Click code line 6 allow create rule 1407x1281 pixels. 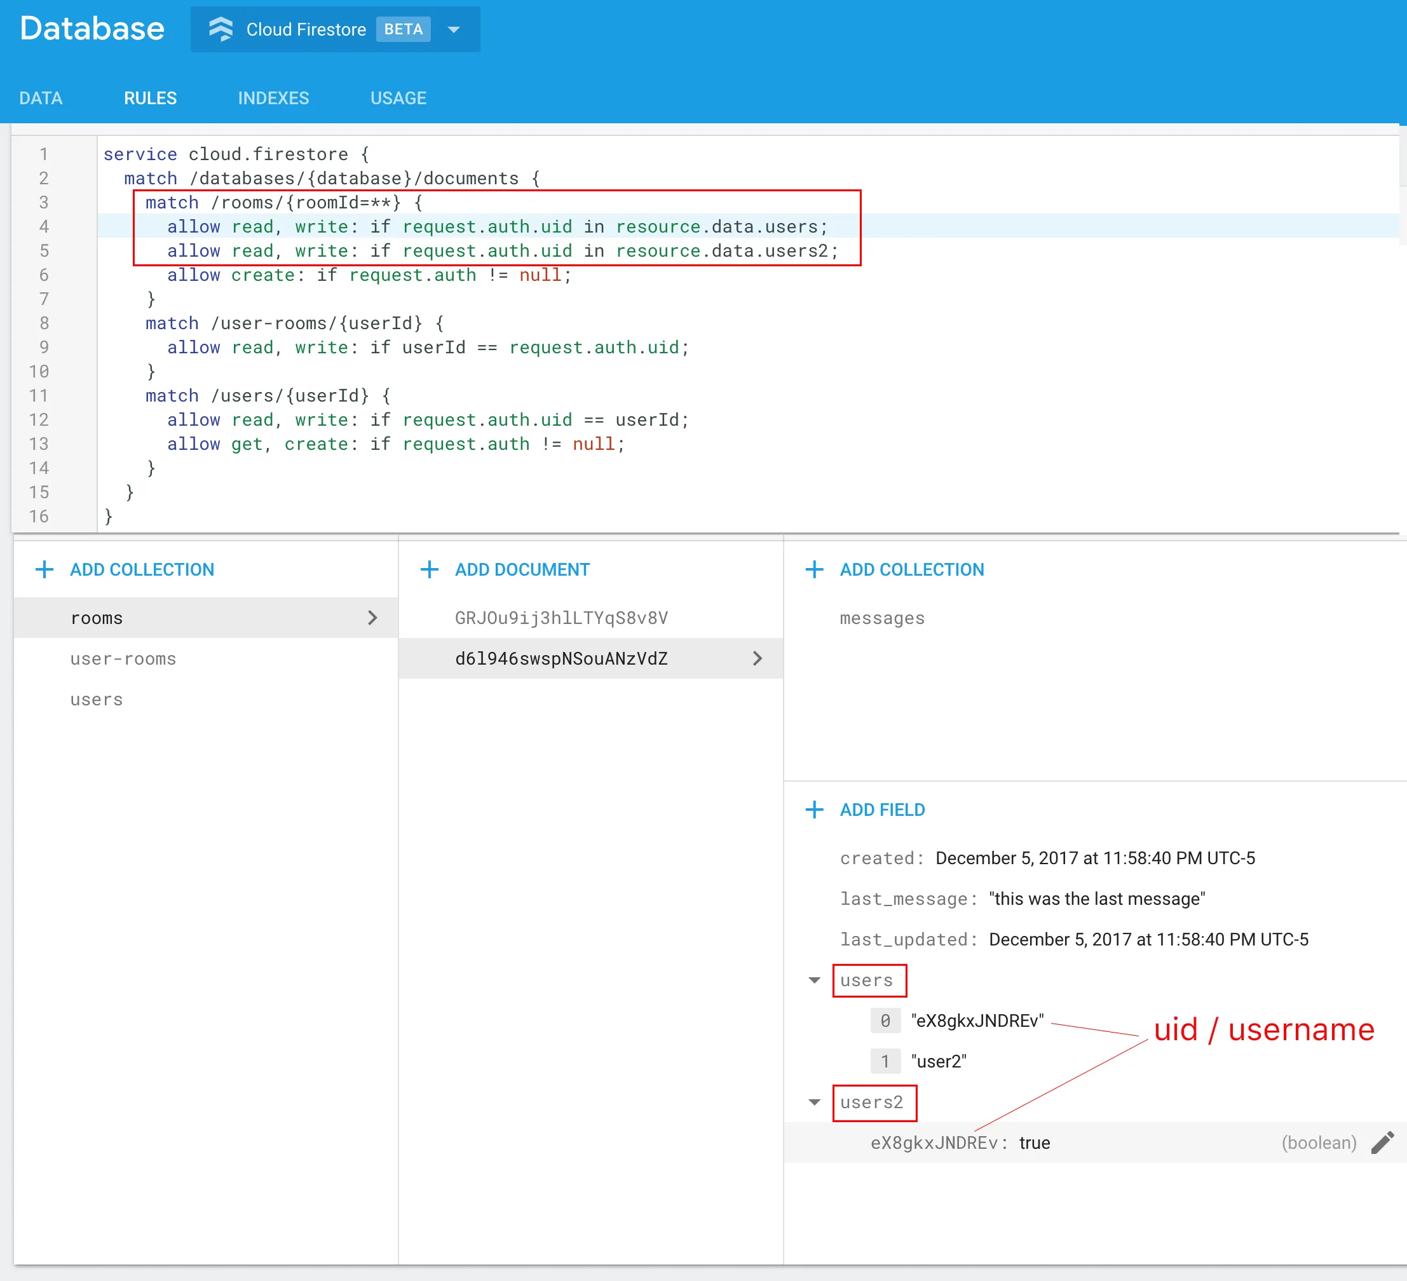tap(369, 275)
